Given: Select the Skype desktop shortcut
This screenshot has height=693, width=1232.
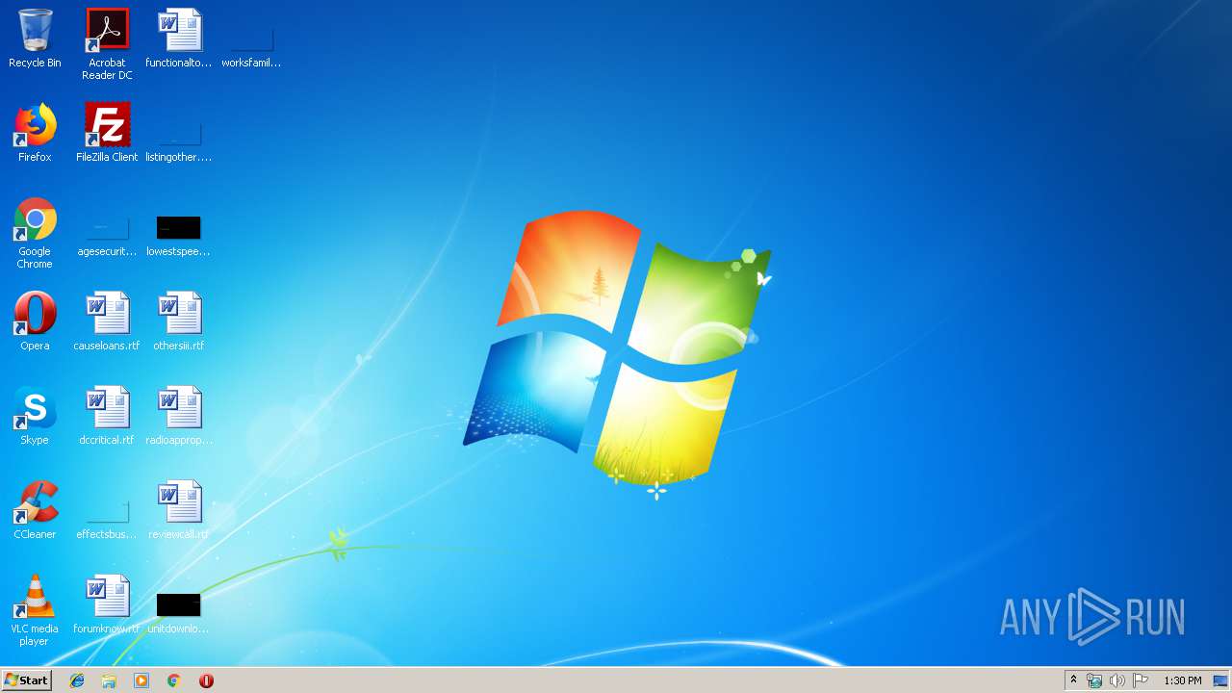Looking at the screenshot, I should pyautogui.click(x=35, y=416).
